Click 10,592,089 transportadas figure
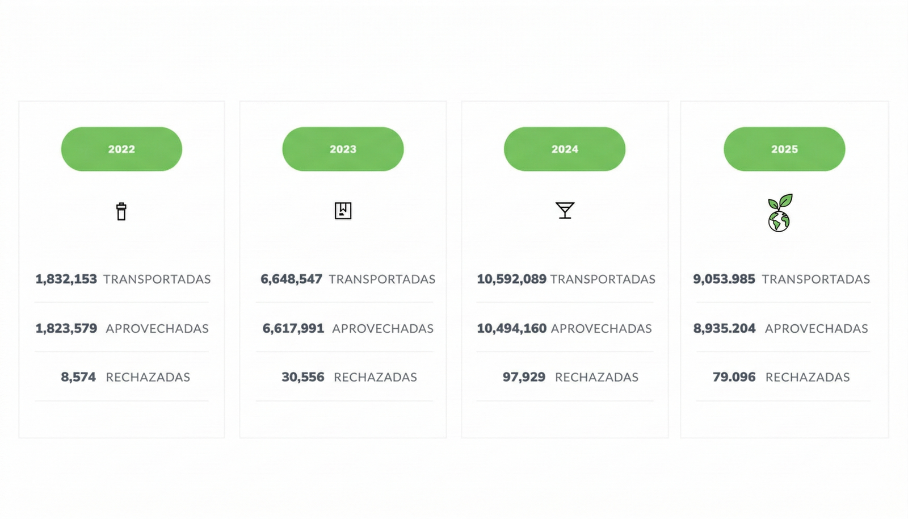The image size is (908, 519). [511, 279]
